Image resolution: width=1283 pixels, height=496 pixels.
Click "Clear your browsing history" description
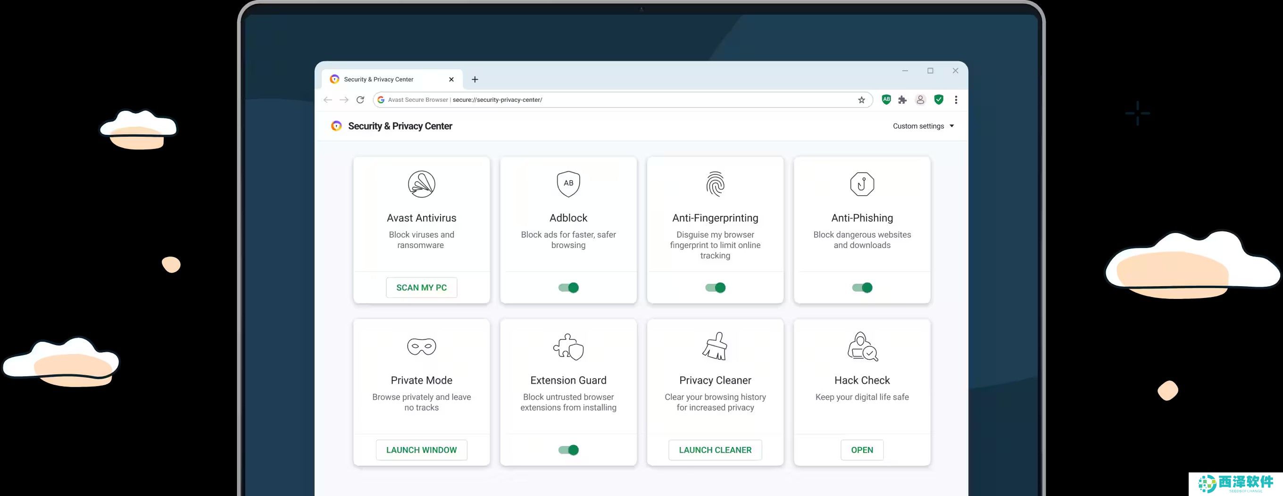(x=715, y=402)
